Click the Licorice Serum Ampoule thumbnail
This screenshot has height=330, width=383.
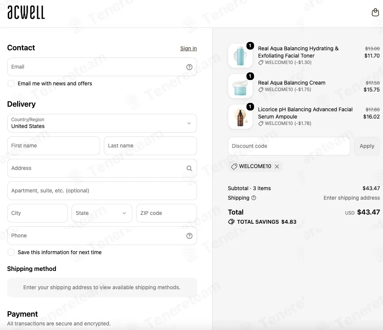[x=240, y=117]
